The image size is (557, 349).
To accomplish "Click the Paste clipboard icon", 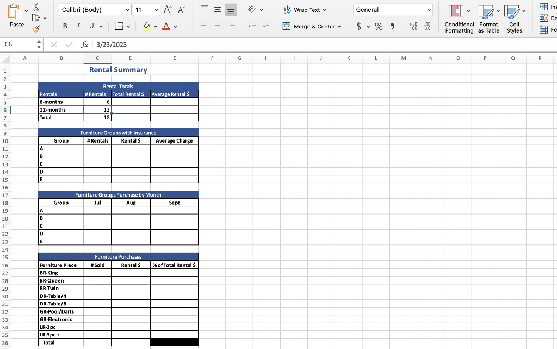I will click(15, 11).
